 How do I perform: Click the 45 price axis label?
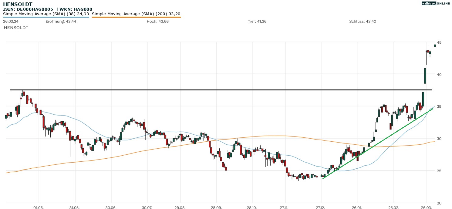tap(439, 42)
